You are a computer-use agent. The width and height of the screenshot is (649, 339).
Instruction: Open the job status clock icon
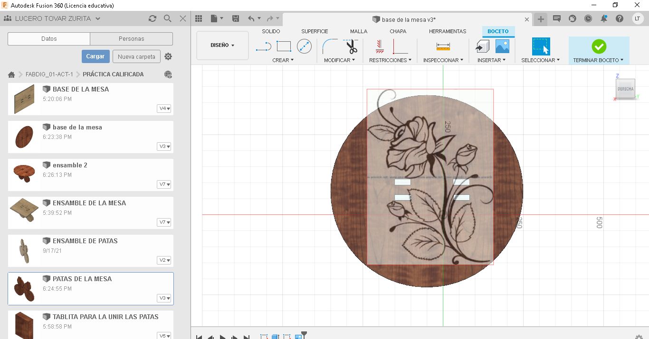coord(588,18)
